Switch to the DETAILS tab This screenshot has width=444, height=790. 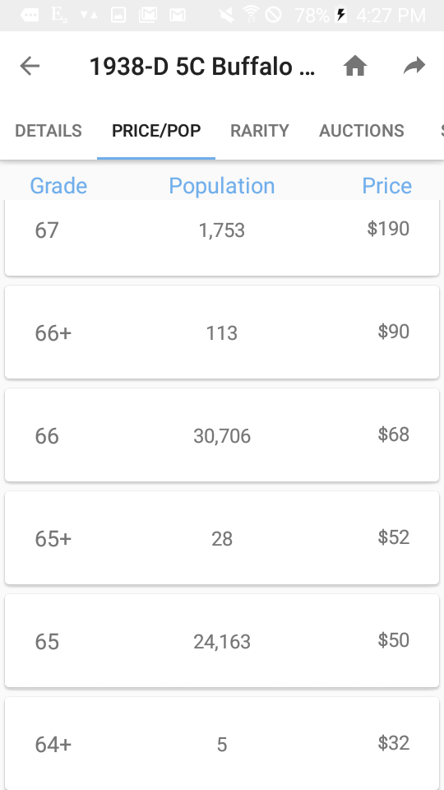coord(49,131)
